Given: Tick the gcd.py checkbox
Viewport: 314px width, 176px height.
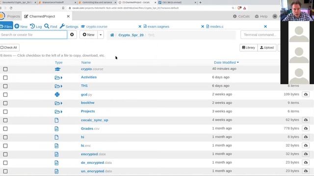Looking at the screenshot, I should 5,94.
